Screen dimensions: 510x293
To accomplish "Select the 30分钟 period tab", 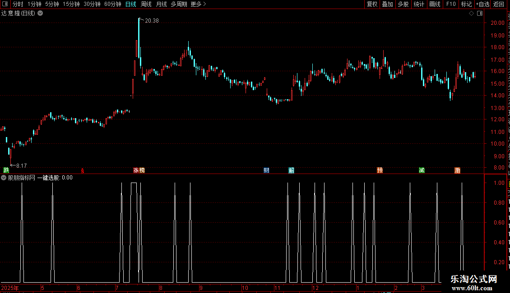I will 92,4.
